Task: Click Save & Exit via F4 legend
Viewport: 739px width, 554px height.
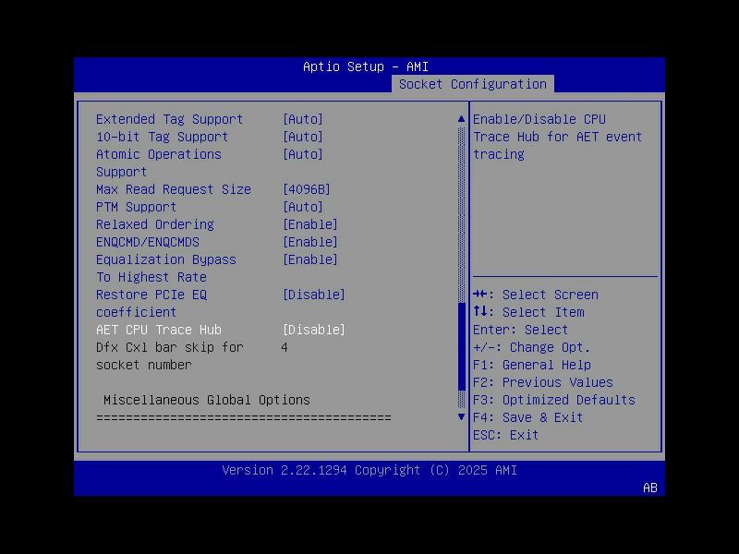Action: [x=529, y=417]
